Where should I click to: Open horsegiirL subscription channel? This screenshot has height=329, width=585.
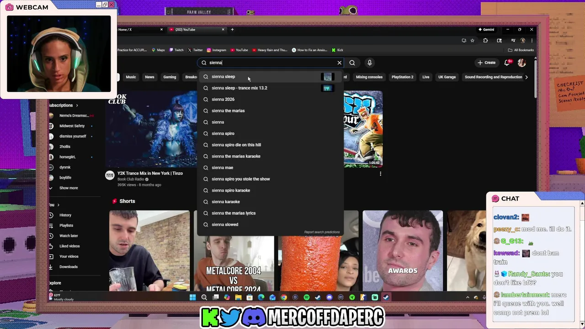[68, 157]
